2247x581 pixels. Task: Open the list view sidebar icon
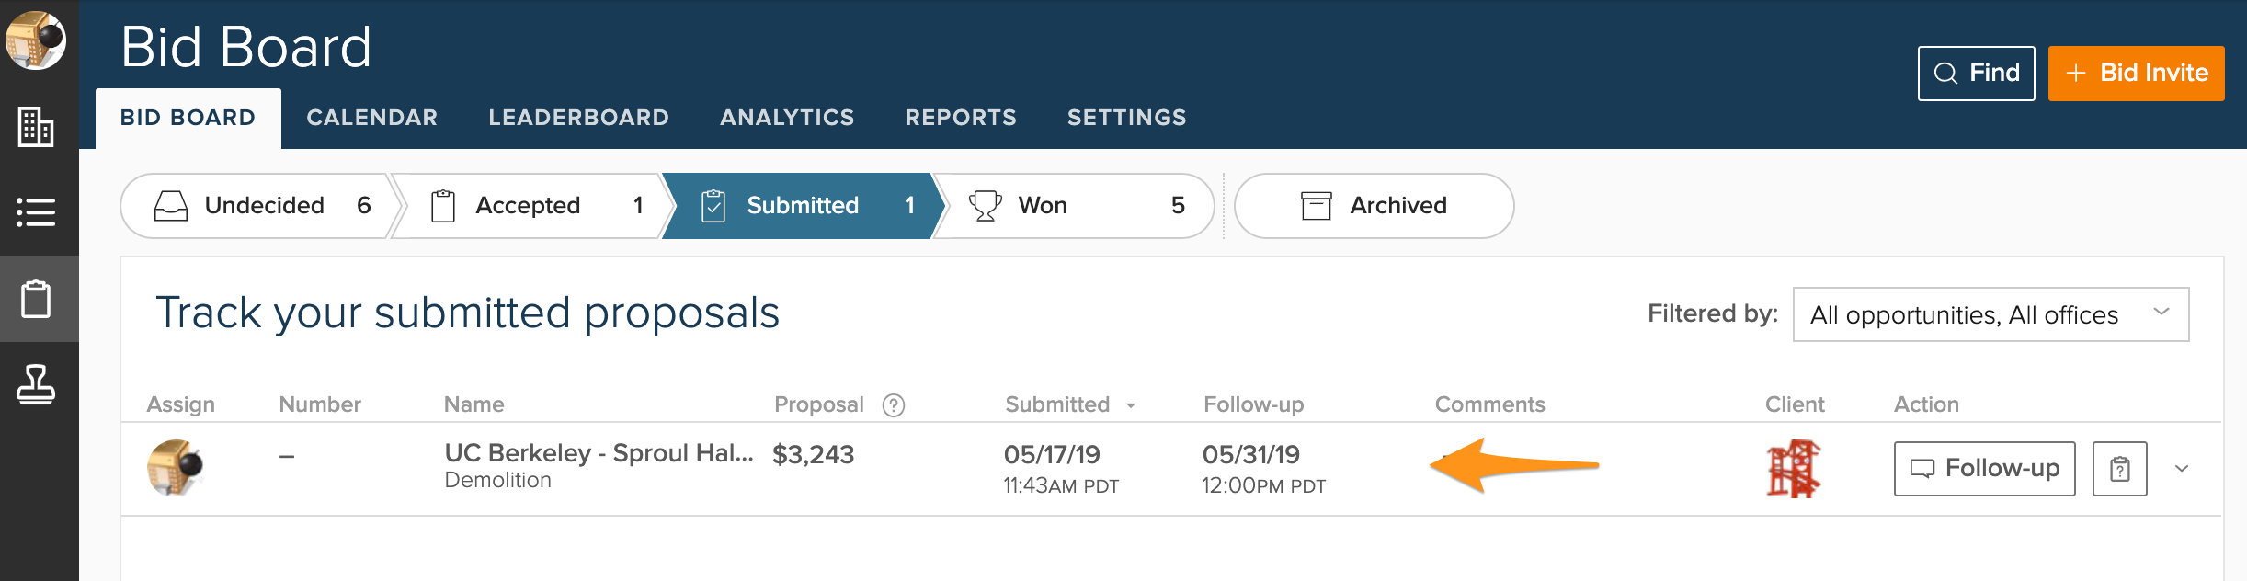pyautogui.click(x=36, y=212)
